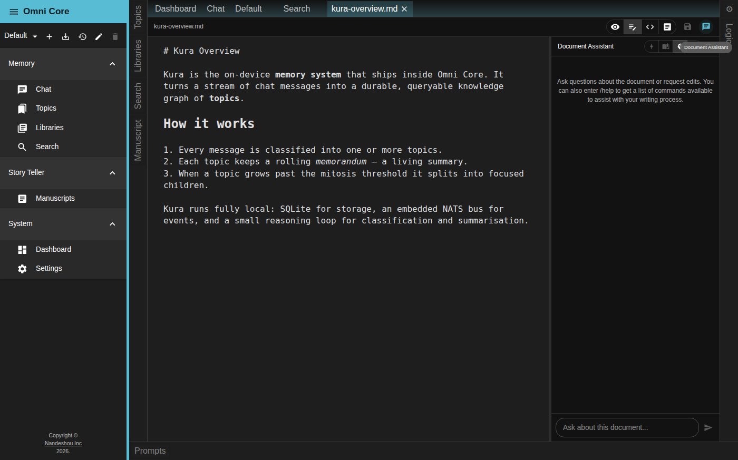Switch to the Chat tab
This screenshot has width=738, height=460.
pos(216,8)
